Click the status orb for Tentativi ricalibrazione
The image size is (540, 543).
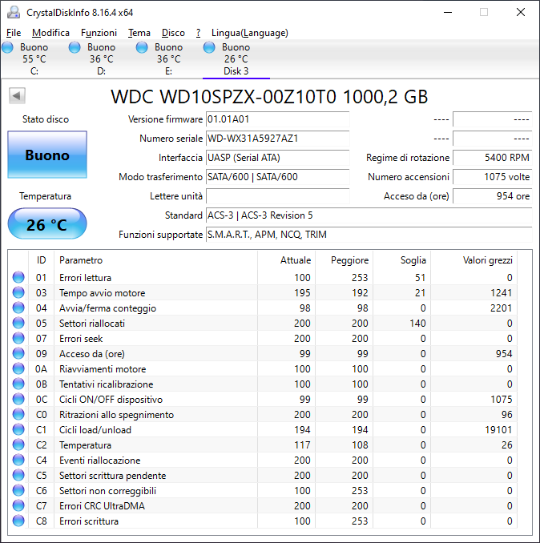18,384
